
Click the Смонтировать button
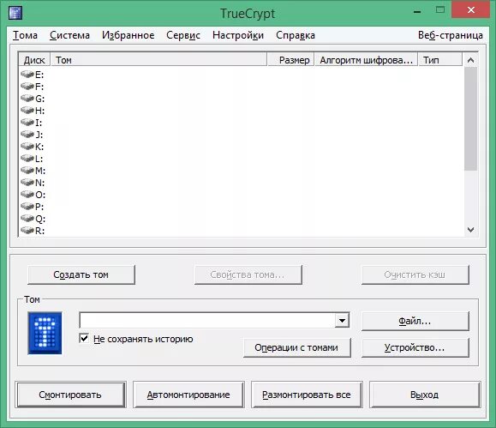(x=70, y=395)
